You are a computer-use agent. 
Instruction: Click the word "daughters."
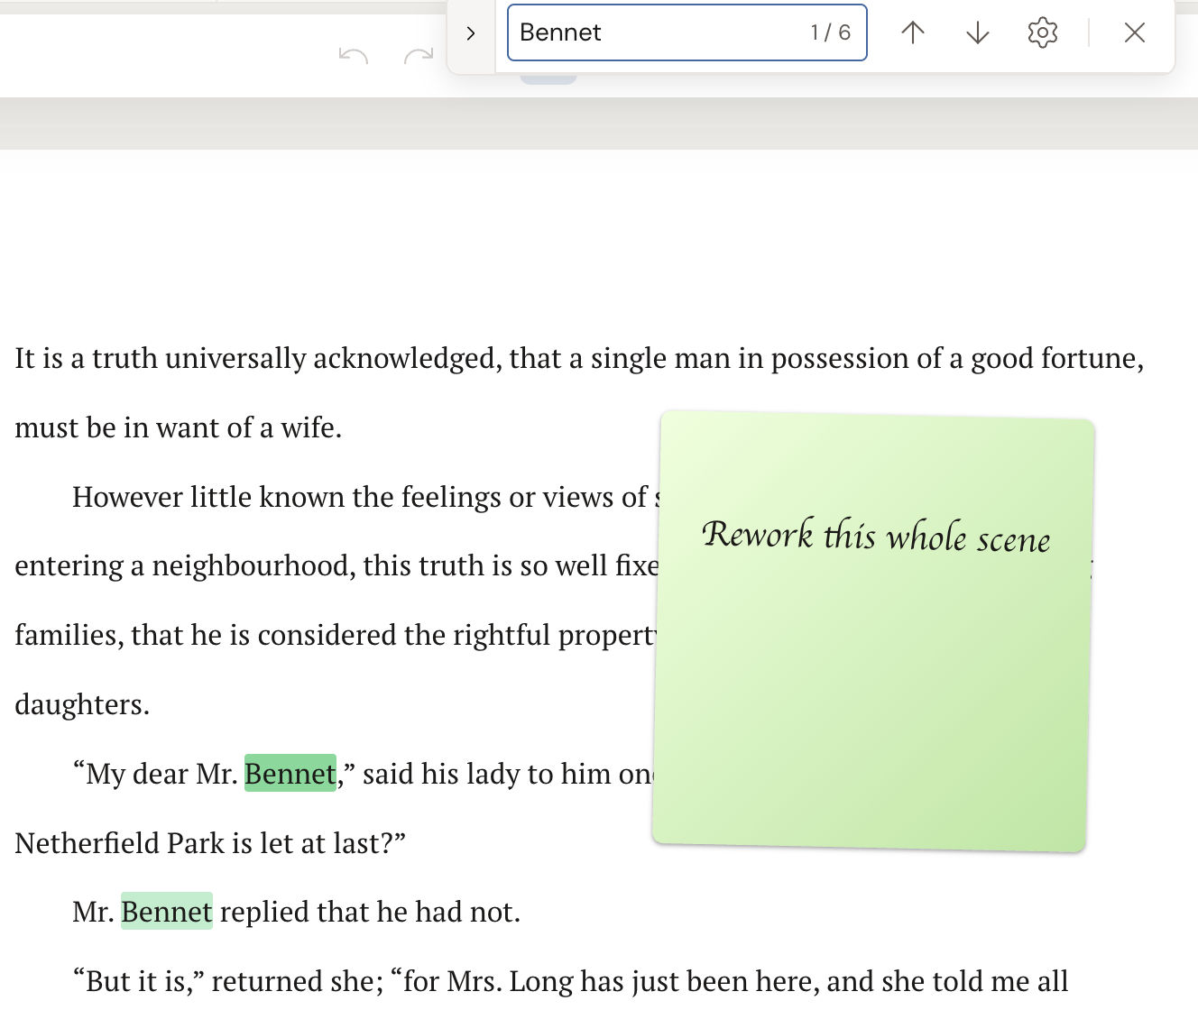[82, 704]
